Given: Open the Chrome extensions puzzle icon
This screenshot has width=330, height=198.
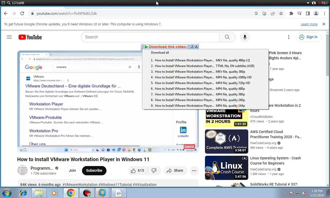Looking at the screenshot, I should [x=291, y=13].
